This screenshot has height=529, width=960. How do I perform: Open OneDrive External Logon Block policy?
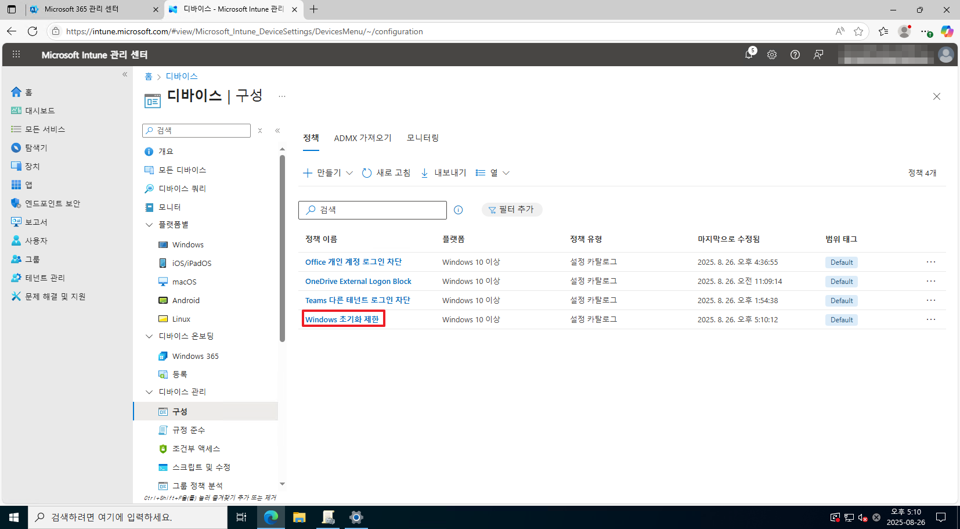tap(358, 281)
